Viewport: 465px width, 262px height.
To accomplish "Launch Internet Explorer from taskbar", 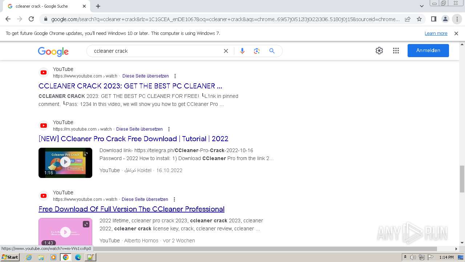I will 29,257.
